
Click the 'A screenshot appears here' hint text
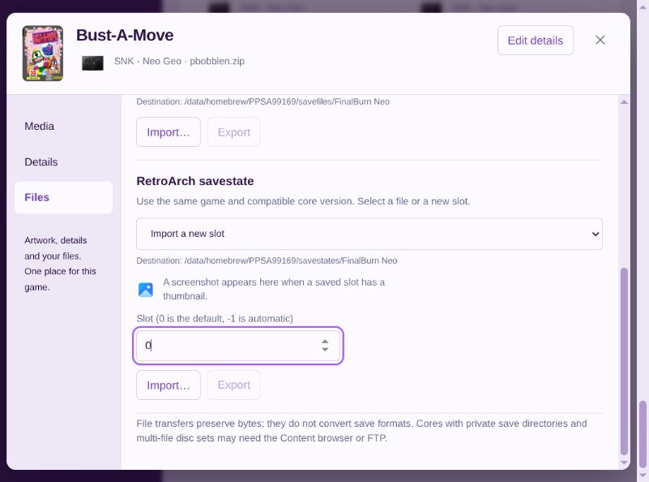[274, 289]
